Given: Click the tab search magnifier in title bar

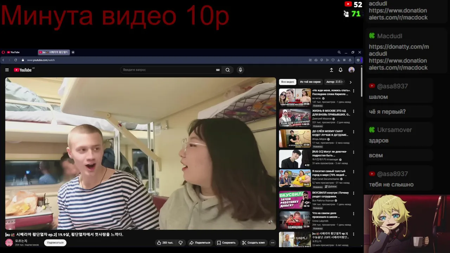Looking at the screenshot, I should [339, 52].
